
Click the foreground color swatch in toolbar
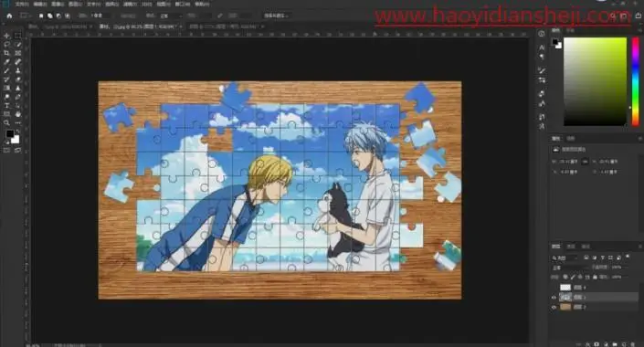pos(10,134)
